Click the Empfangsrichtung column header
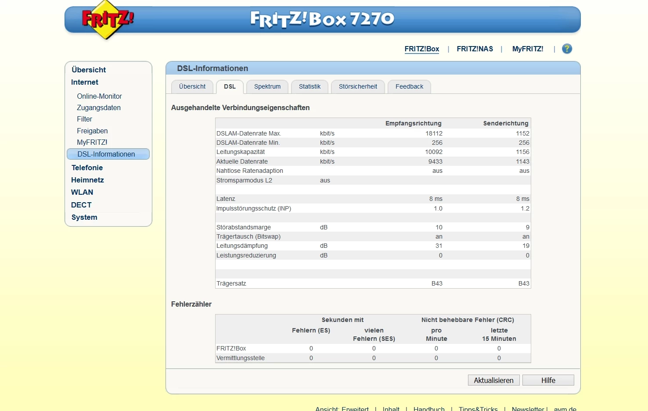Viewport: 648px width, 411px height. [x=414, y=123]
